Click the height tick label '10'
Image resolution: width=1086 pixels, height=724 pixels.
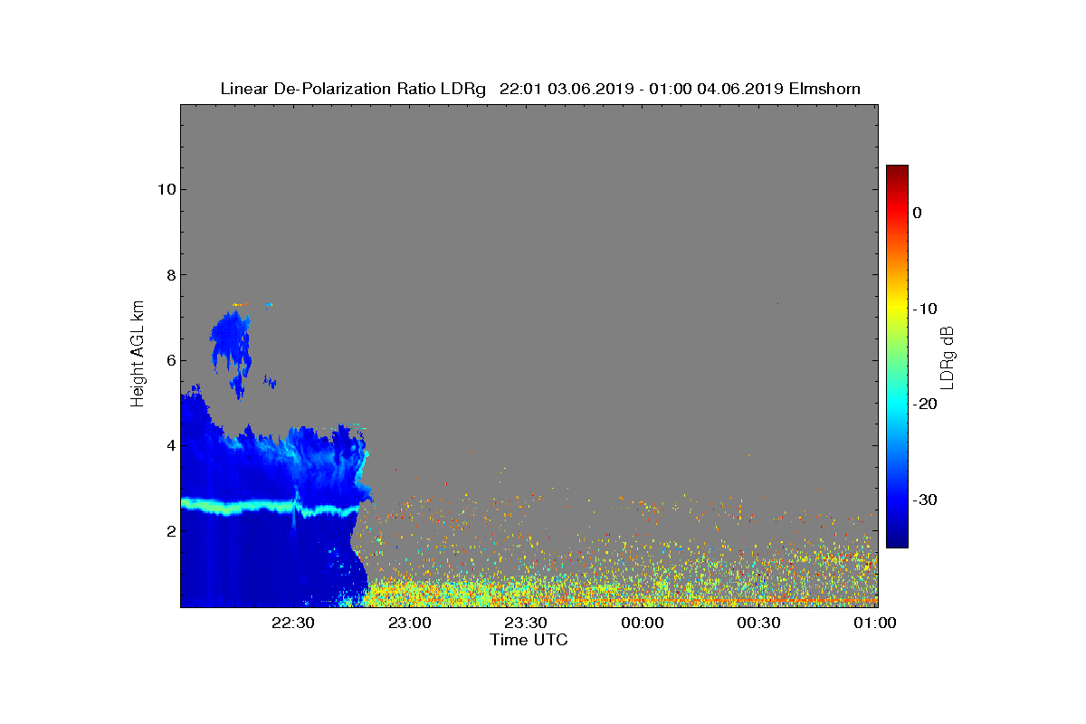[x=166, y=189]
